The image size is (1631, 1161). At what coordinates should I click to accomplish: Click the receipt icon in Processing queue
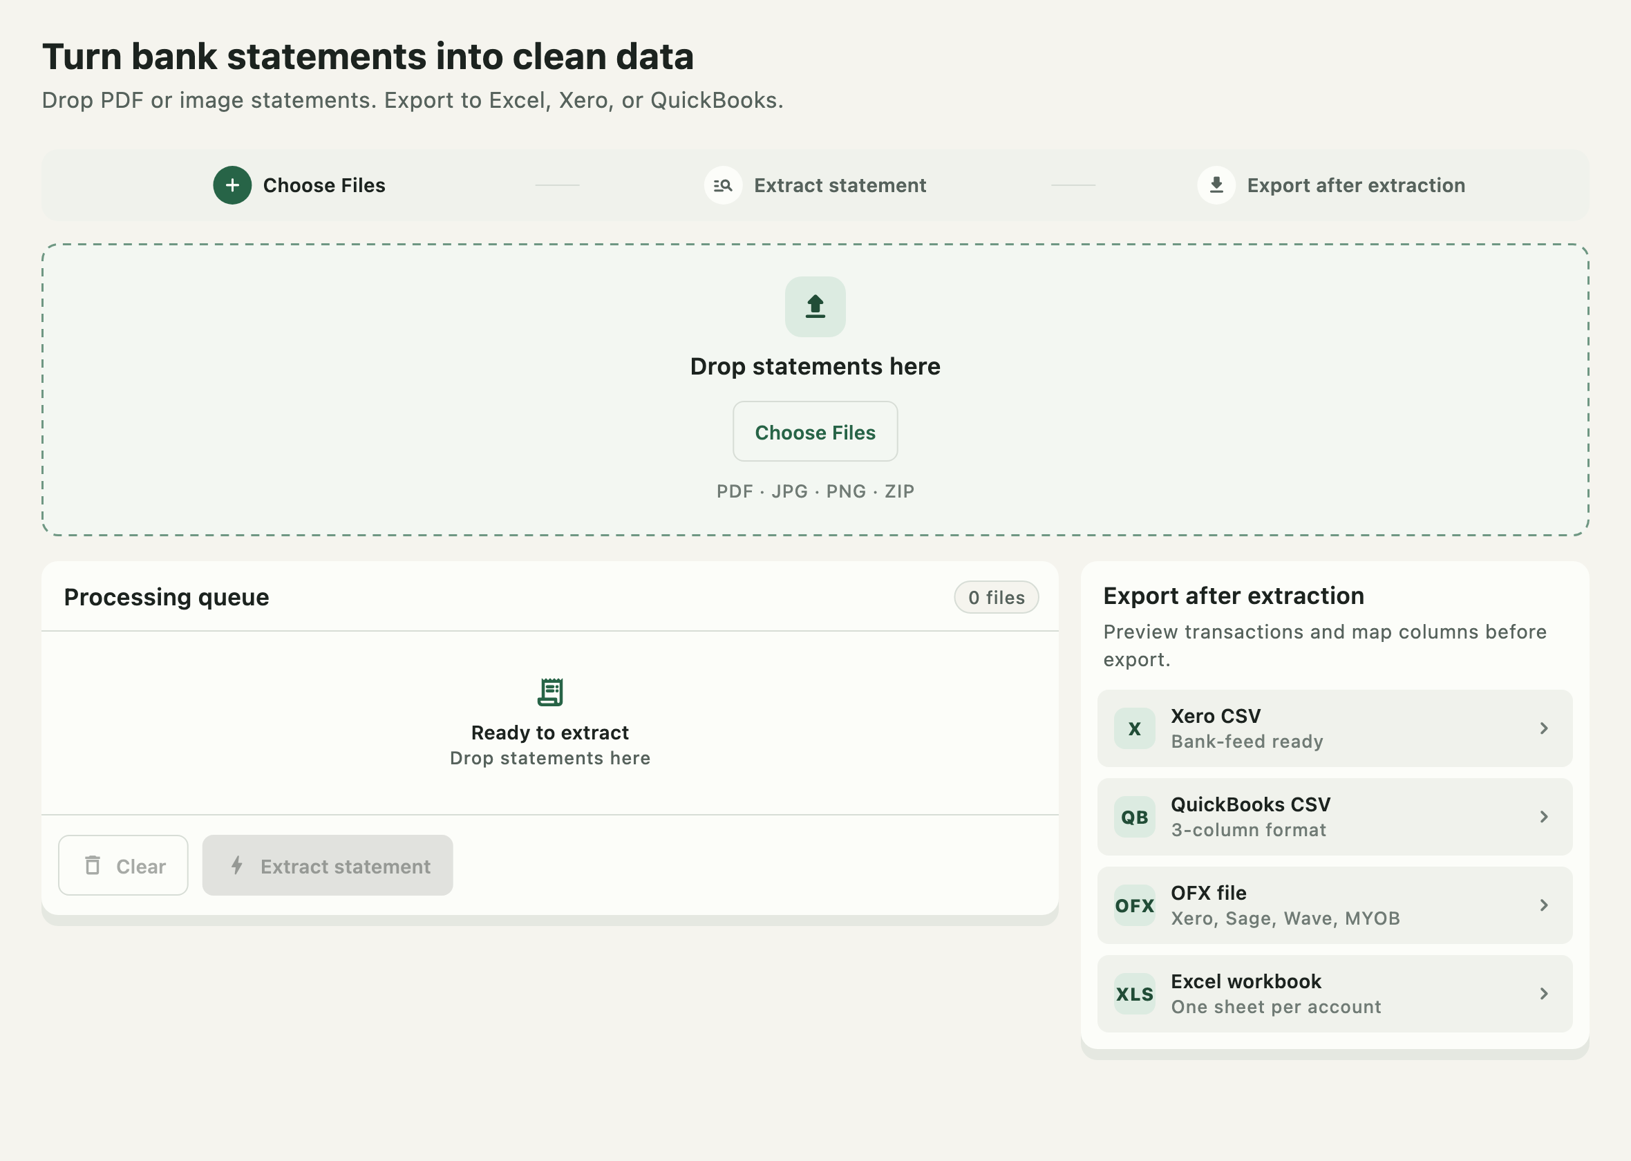click(x=550, y=692)
